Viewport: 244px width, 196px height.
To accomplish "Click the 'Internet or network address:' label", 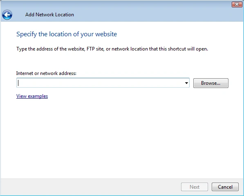I will (46, 73).
